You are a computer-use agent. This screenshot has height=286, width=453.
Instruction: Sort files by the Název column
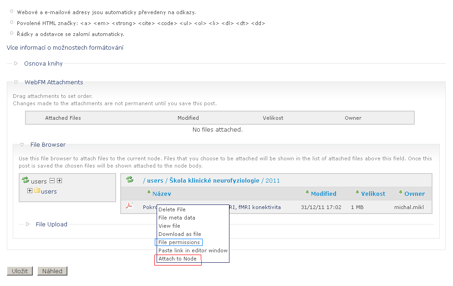coord(162,194)
